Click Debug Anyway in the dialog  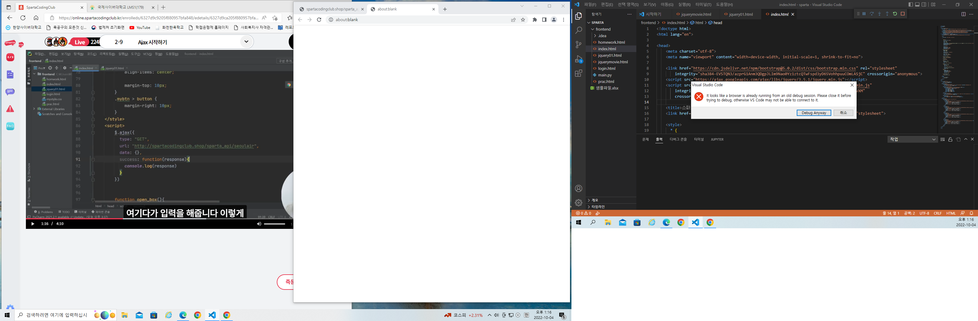pyautogui.click(x=814, y=113)
